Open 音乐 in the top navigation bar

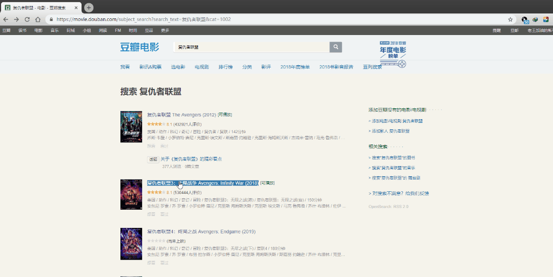pyautogui.click(x=55, y=30)
